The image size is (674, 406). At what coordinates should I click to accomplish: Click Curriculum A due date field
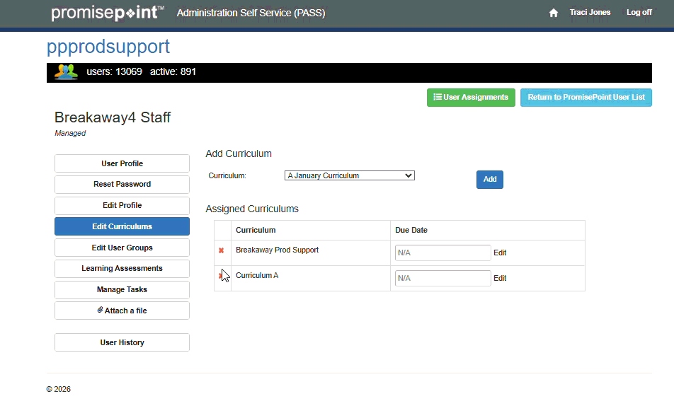point(442,279)
